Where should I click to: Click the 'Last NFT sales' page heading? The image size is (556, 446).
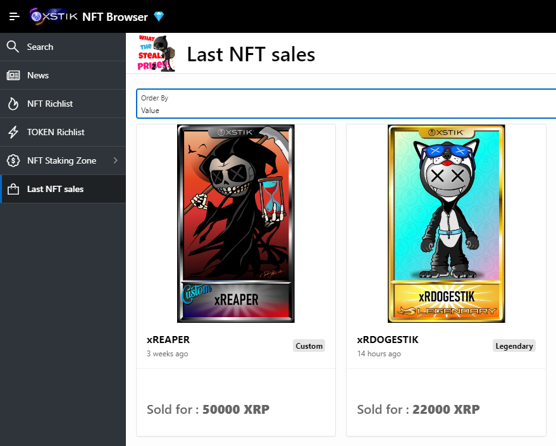251,54
